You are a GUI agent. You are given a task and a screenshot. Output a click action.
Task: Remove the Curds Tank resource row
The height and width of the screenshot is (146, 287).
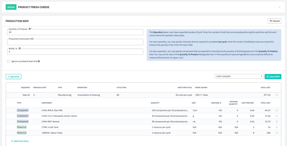pos(277,127)
